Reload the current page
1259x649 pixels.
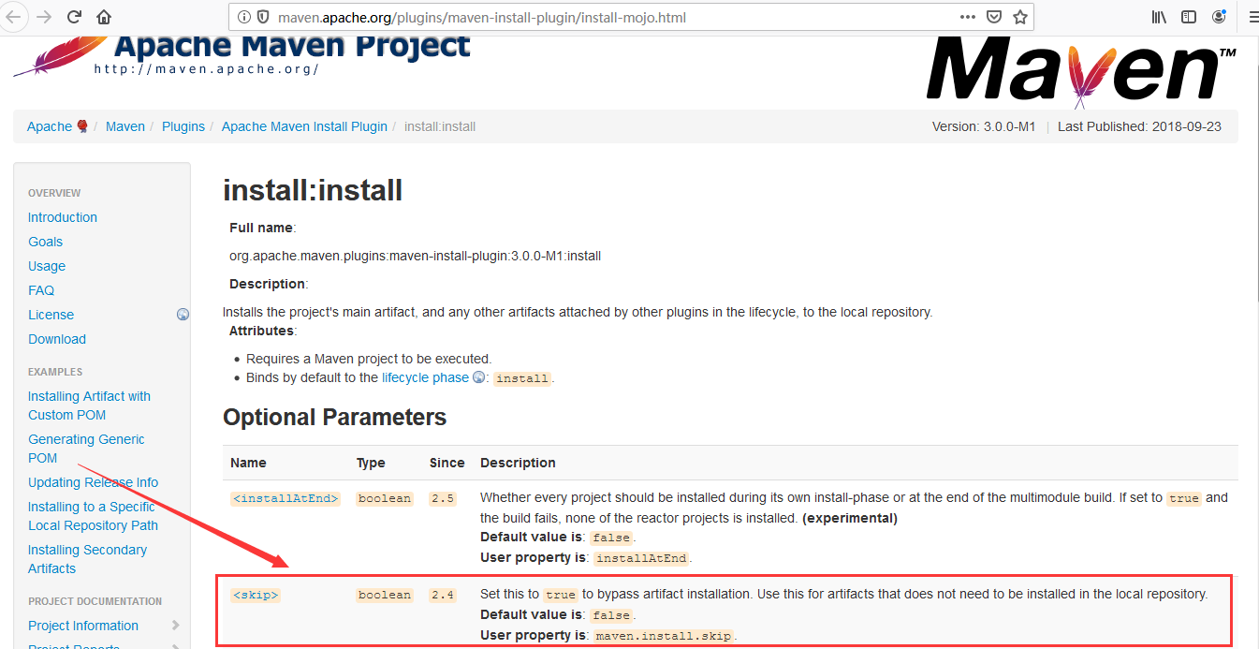74,17
